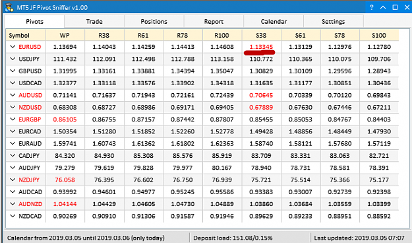Open the help question mark button

372,7
